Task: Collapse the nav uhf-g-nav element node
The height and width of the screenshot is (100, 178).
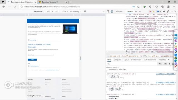Action: [125, 44]
